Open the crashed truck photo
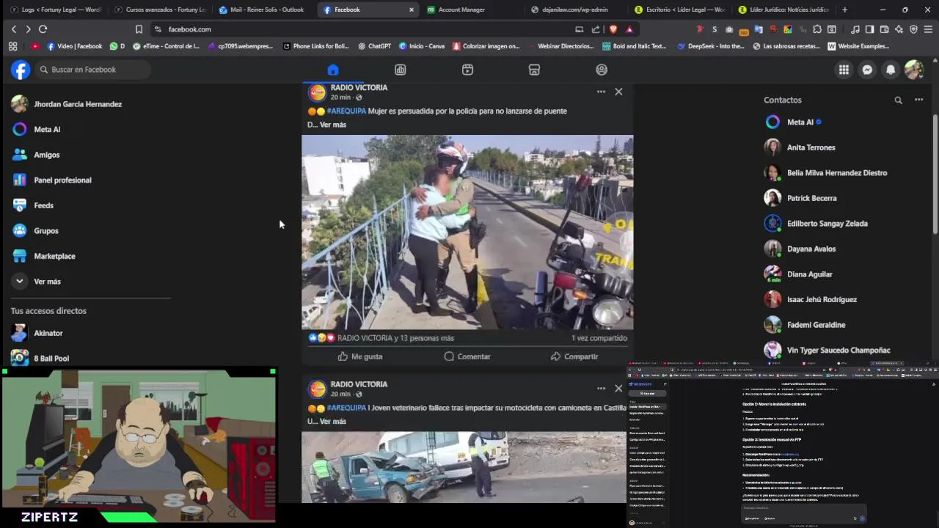Screen dimensions: 939x528 (464, 467)
